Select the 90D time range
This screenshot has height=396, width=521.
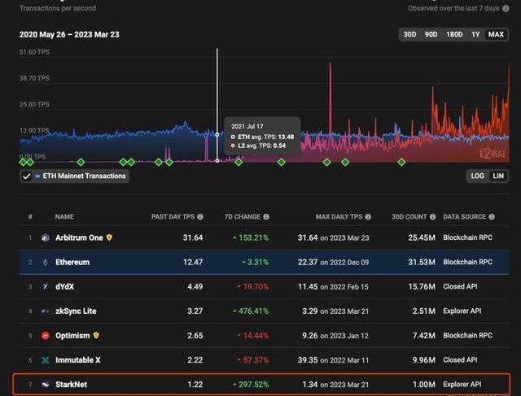pyautogui.click(x=431, y=34)
